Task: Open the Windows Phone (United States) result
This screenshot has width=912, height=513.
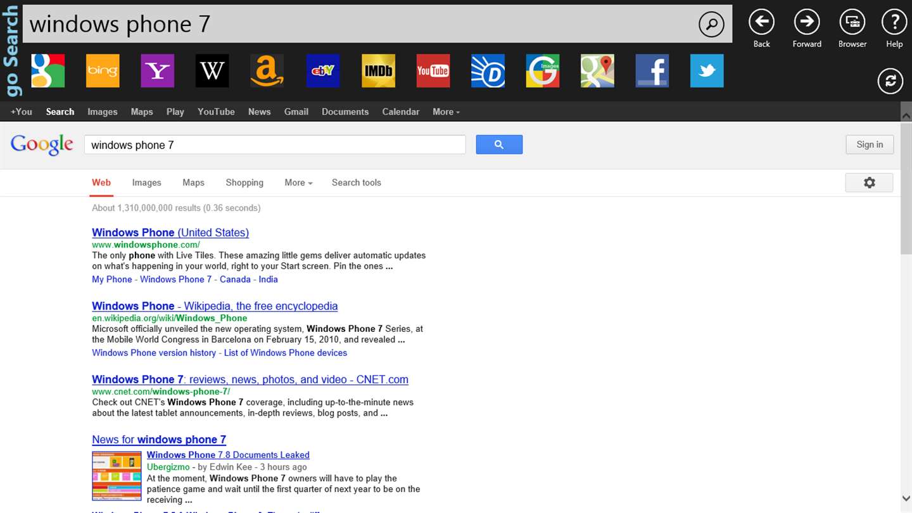Action: coord(170,232)
